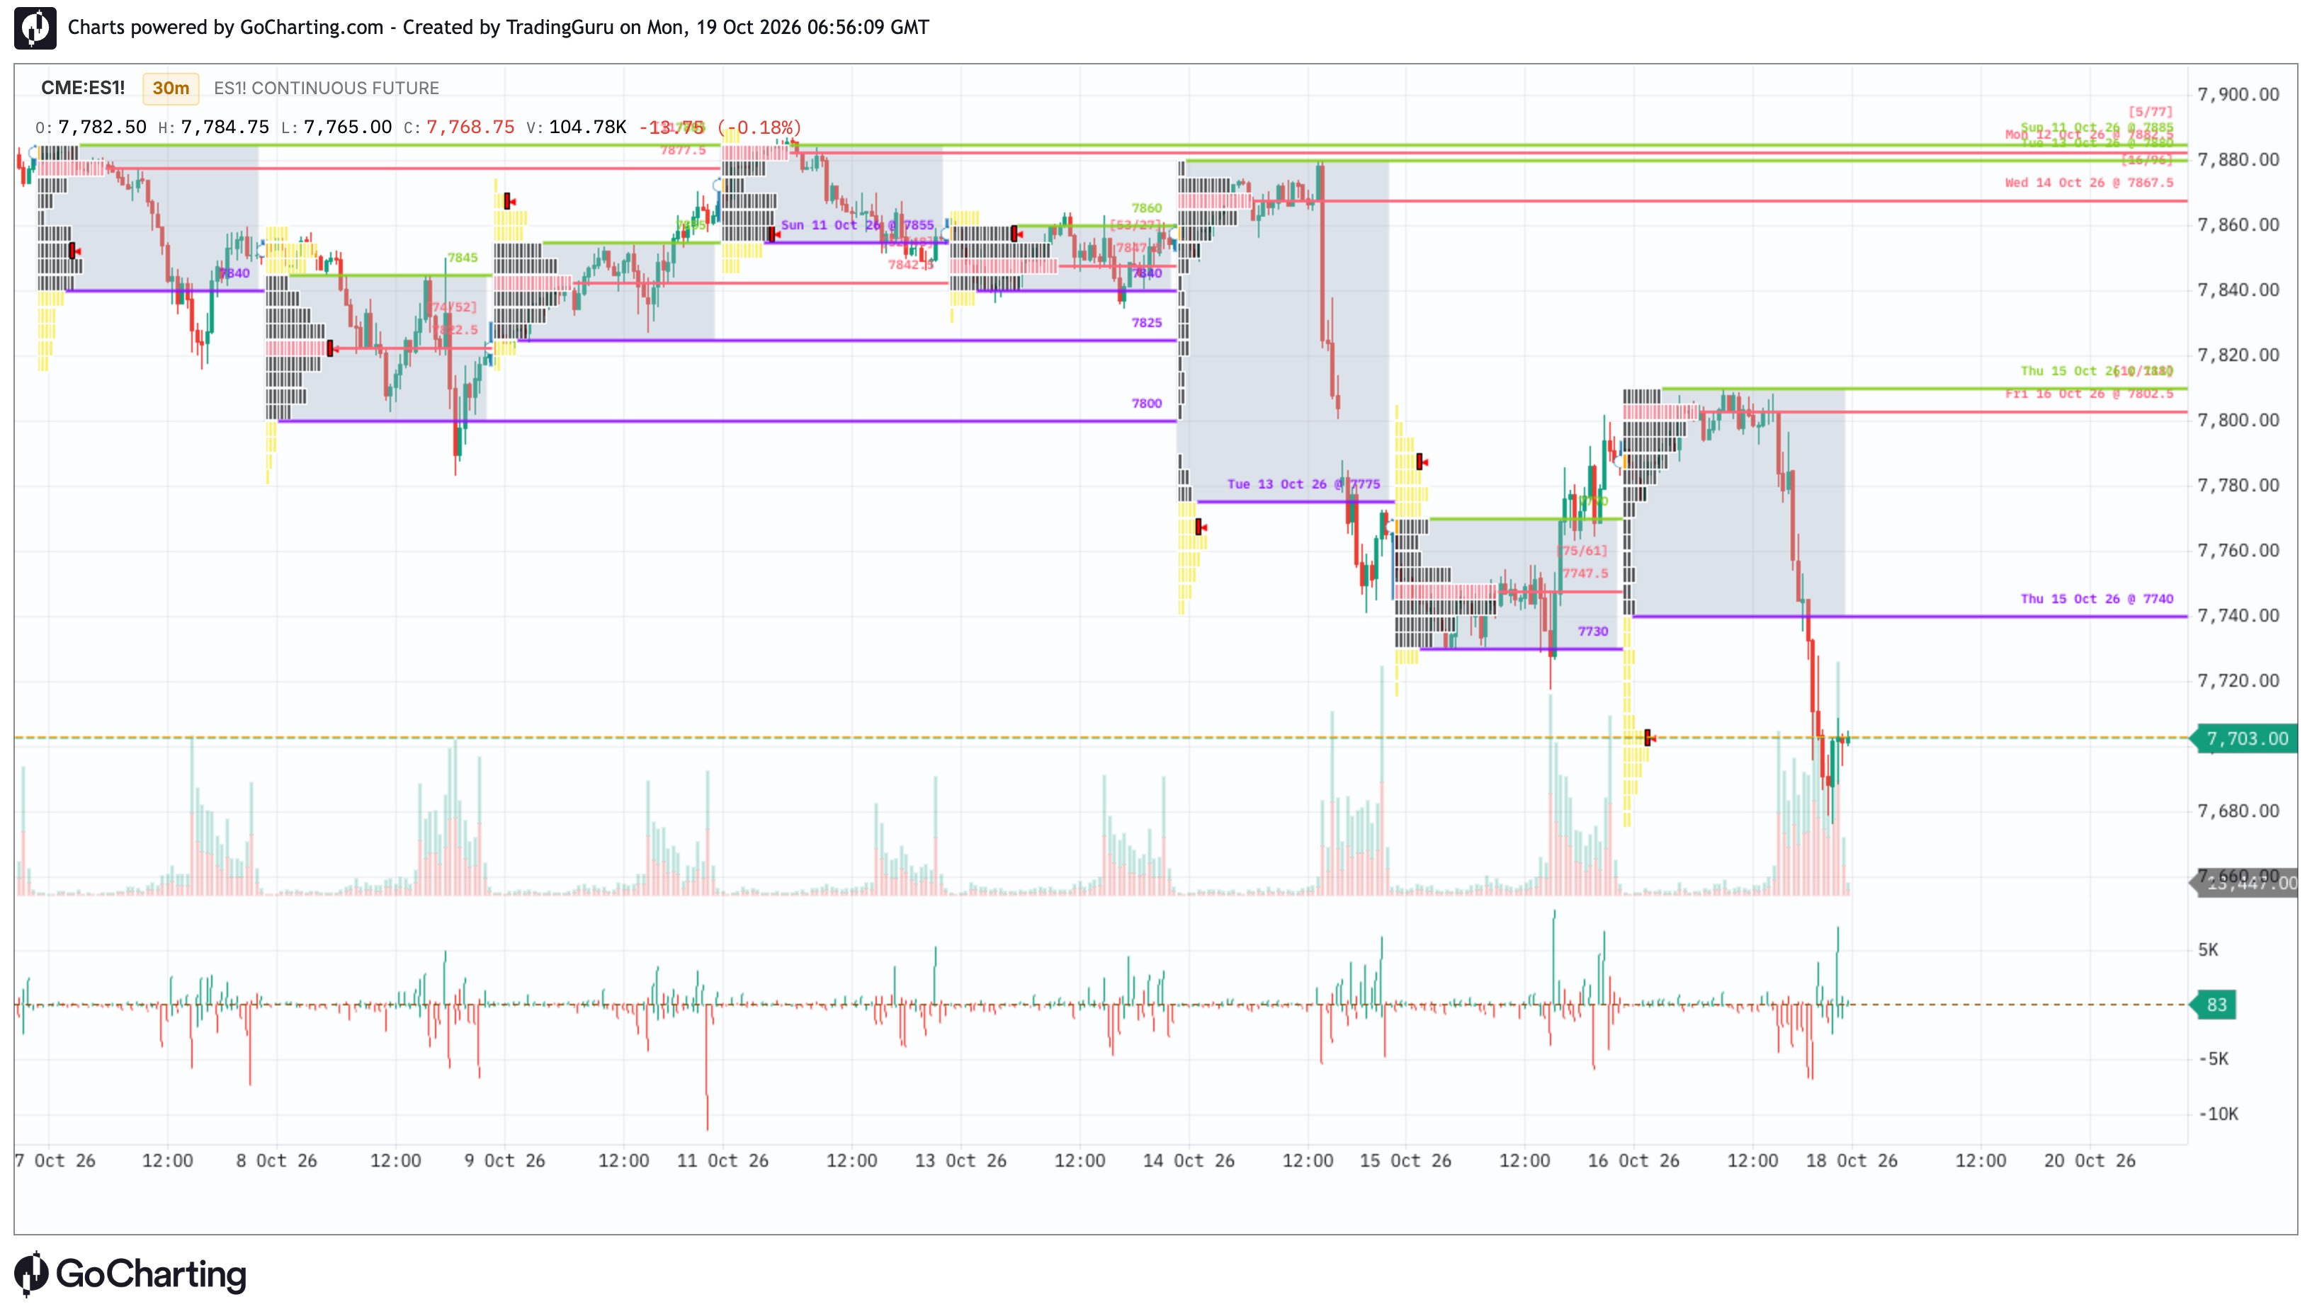Click the 7,900.00 price axis label

(2238, 95)
